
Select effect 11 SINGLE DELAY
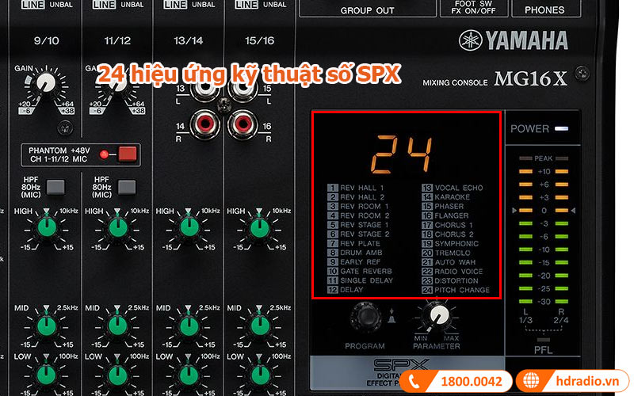[361, 281]
